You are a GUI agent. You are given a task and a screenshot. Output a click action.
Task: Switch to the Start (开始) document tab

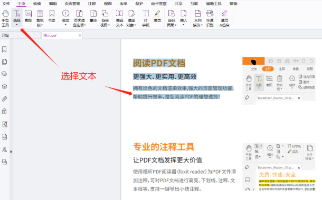(x=21, y=35)
